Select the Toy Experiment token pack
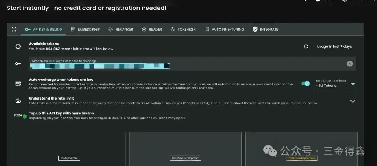This screenshot has width=377, height=166. coord(69,158)
